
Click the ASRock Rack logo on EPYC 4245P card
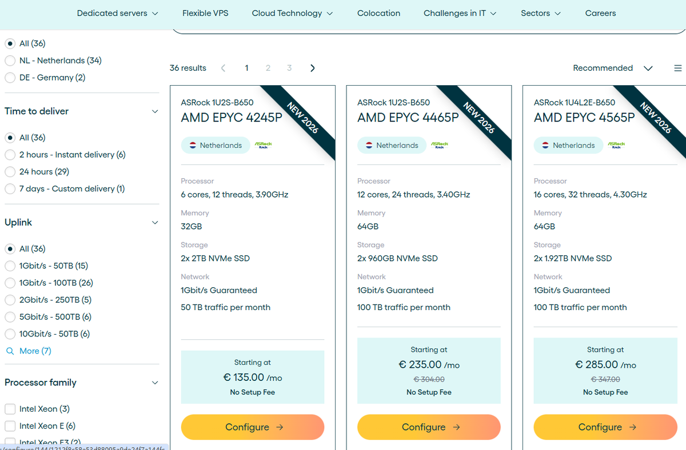tap(263, 145)
